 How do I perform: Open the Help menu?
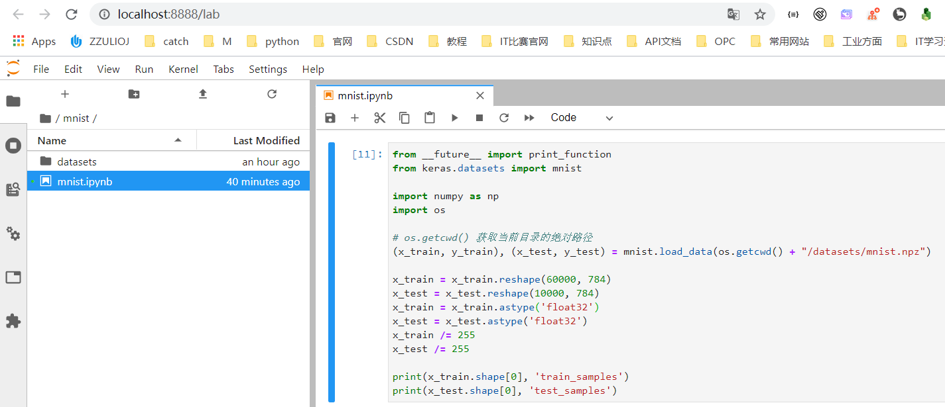[x=313, y=69]
